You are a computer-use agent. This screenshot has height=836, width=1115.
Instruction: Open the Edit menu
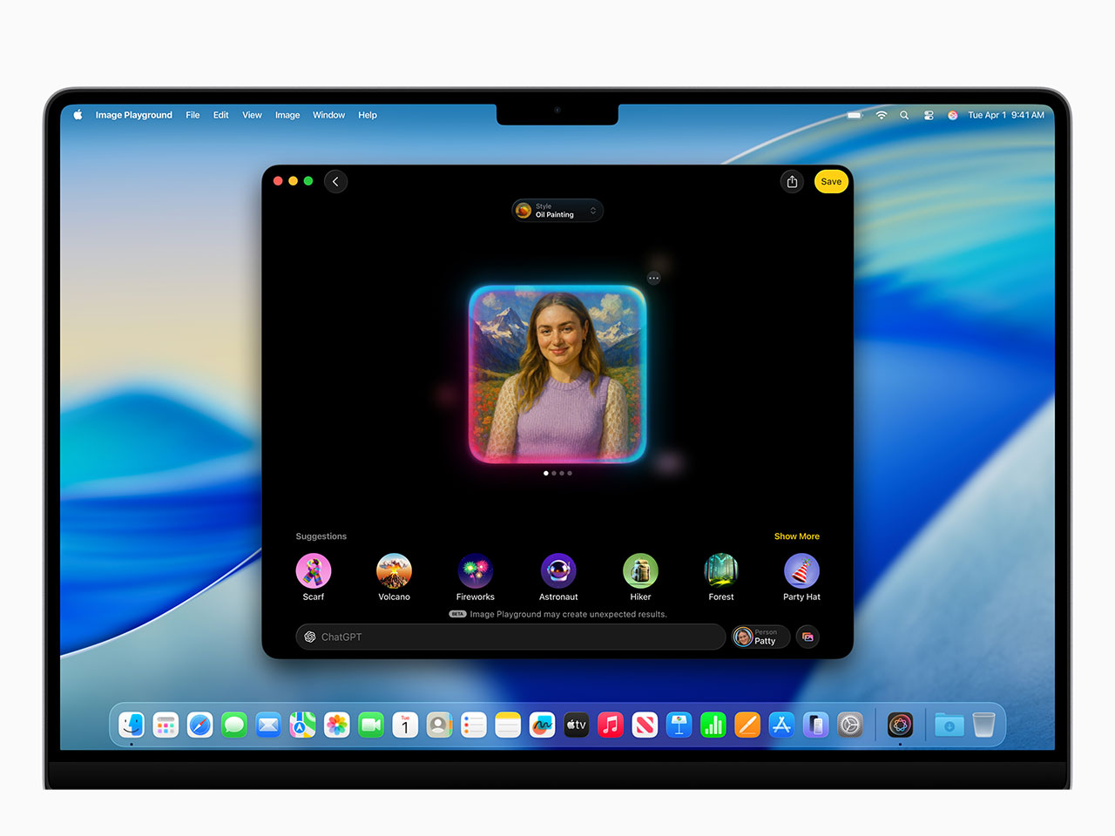[221, 115]
